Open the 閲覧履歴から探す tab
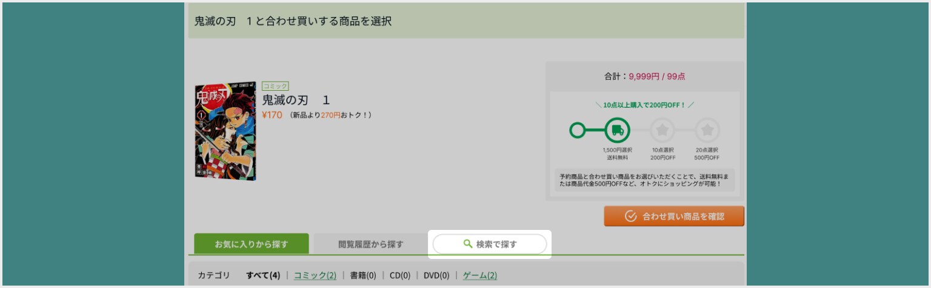 370,244
